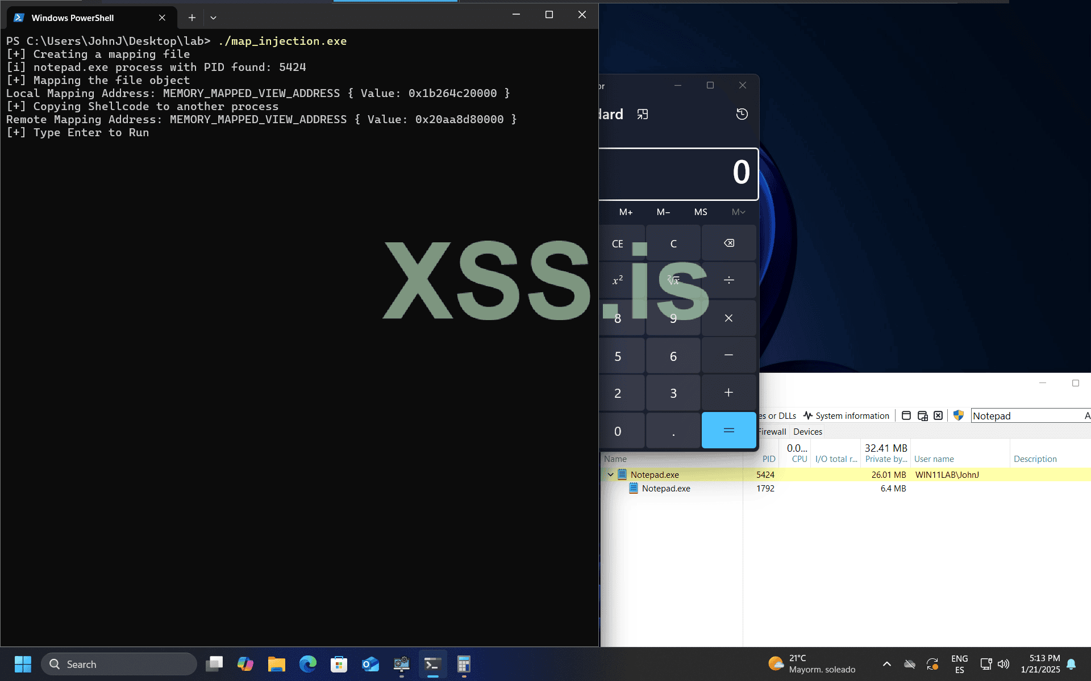Open Microsoft Store from the taskbar
1091x681 pixels.
coord(339,664)
